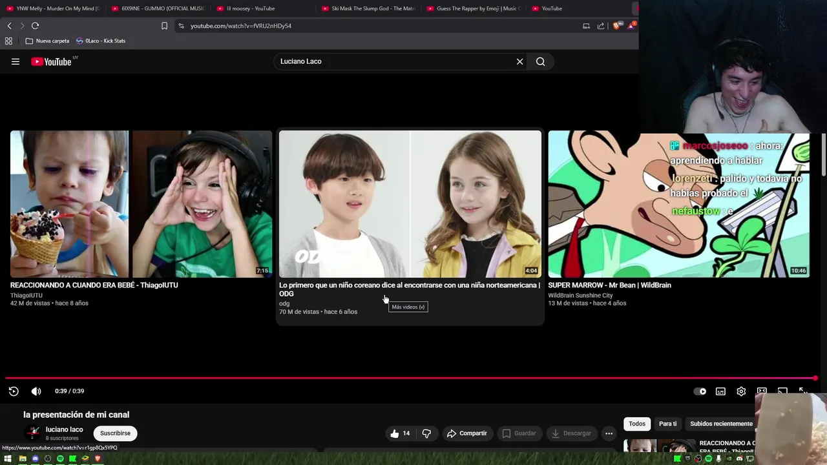This screenshot has height=465, width=827.
Task: Clear the search box with X
Action: (519, 61)
